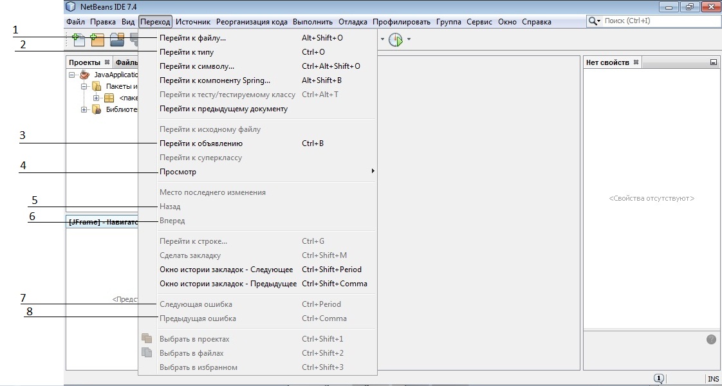Screen dimensions: 722x386
Task: Choose Окно истории закладок - Предыдущее
Action: point(257,284)
